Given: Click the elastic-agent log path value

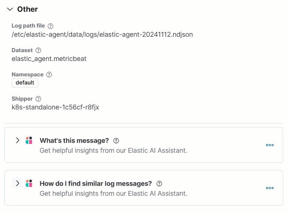Looking at the screenshot, I should point(102,35).
